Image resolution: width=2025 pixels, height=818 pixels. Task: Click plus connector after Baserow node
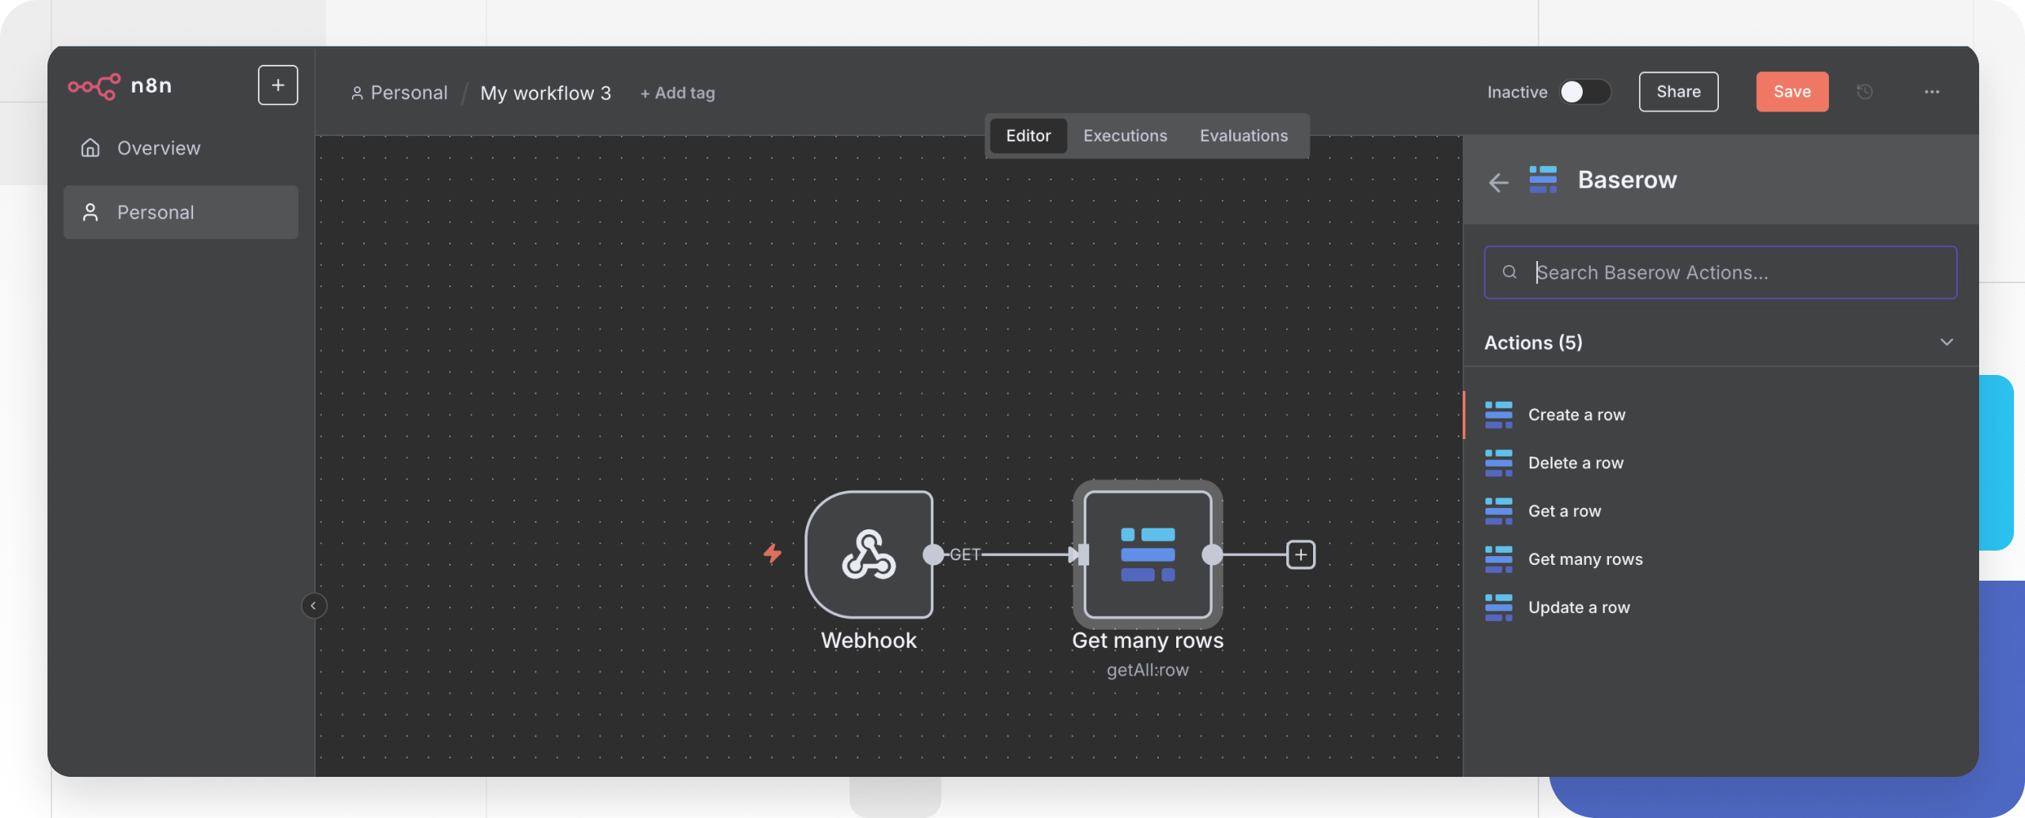(x=1300, y=555)
